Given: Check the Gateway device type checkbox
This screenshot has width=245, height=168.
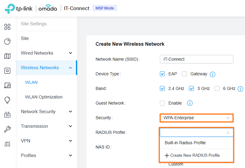Looking at the screenshot, I should (x=184, y=74).
